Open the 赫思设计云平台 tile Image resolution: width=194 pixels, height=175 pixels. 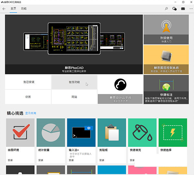point(120,89)
